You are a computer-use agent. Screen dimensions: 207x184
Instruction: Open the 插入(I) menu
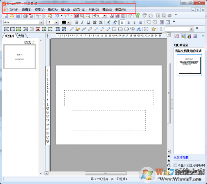pos(65,10)
